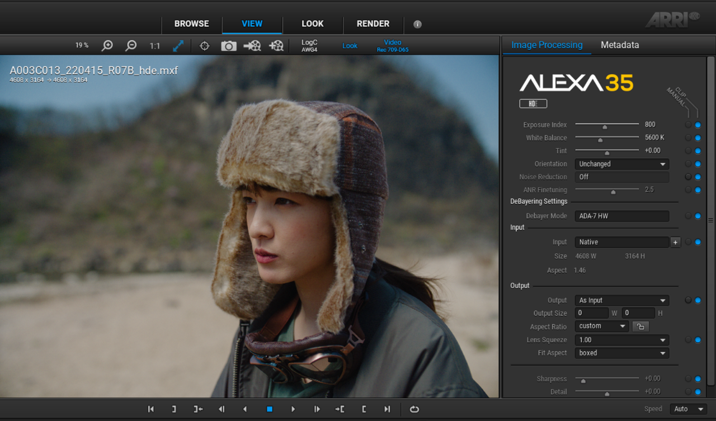Play the clip in reverse
The image size is (716, 421).
coord(245,409)
